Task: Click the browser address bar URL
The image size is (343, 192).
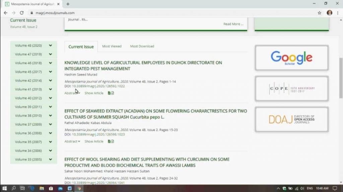Action: coord(55,13)
